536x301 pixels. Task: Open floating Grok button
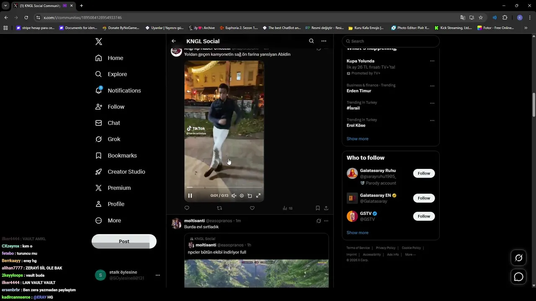(519, 258)
